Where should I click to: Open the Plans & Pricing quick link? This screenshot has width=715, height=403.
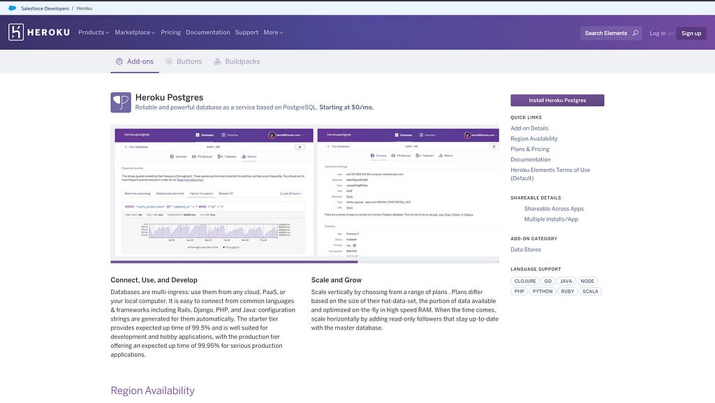pos(530,149)
